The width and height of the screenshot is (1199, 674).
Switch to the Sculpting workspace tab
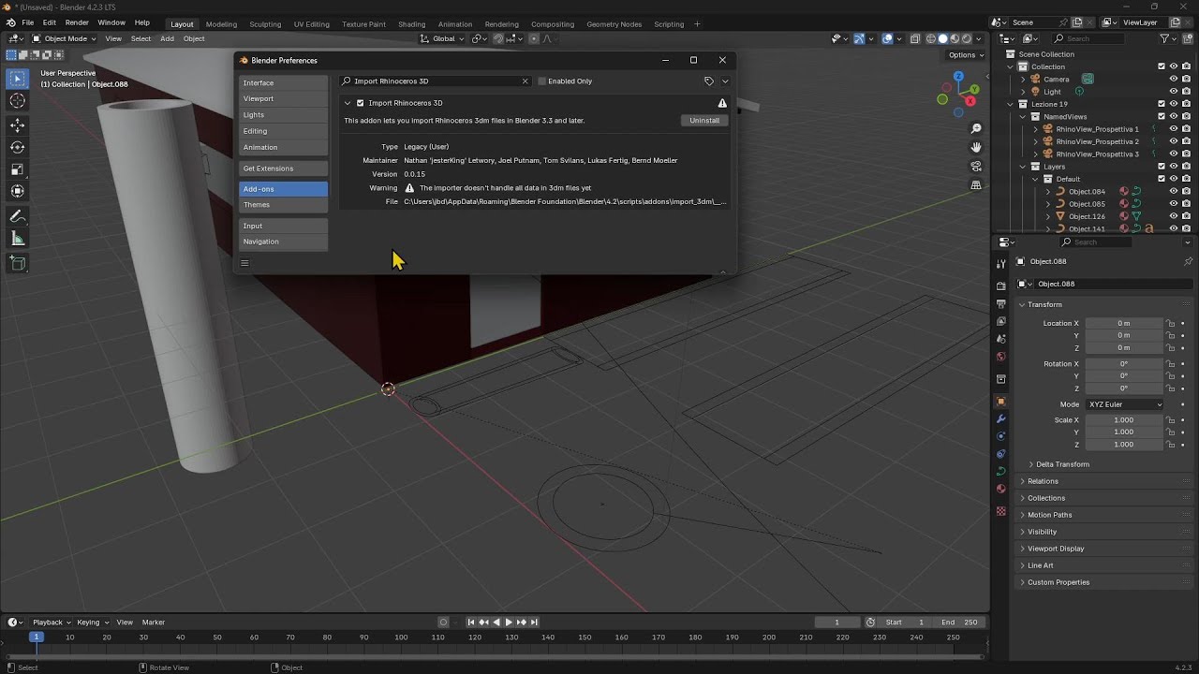265,24
